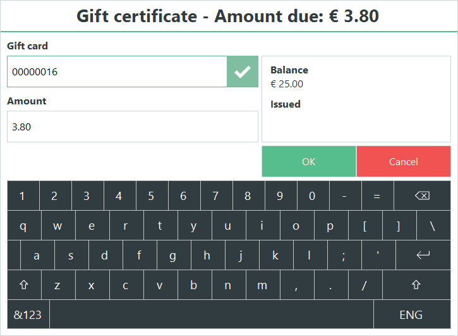Tap the right shift arrow key

[416, 285]
